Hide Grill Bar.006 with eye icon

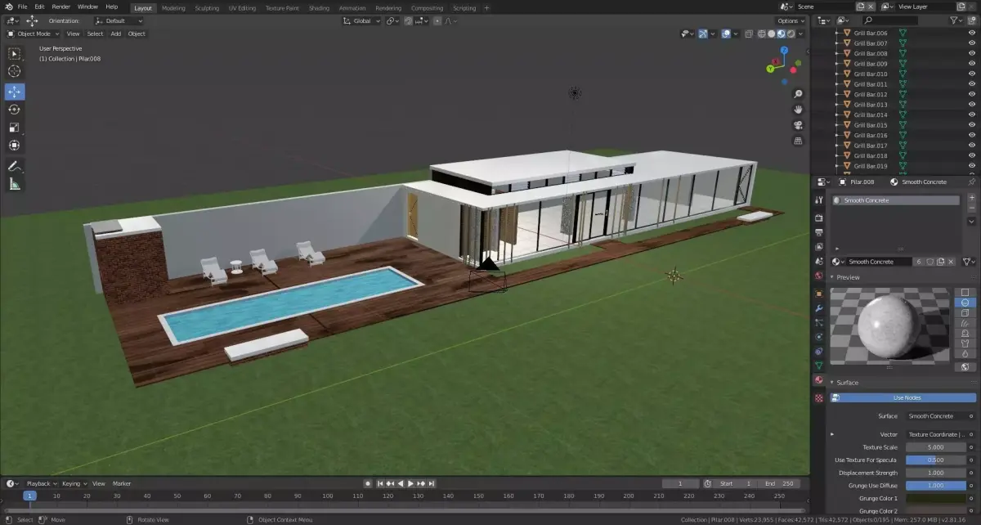970,33
